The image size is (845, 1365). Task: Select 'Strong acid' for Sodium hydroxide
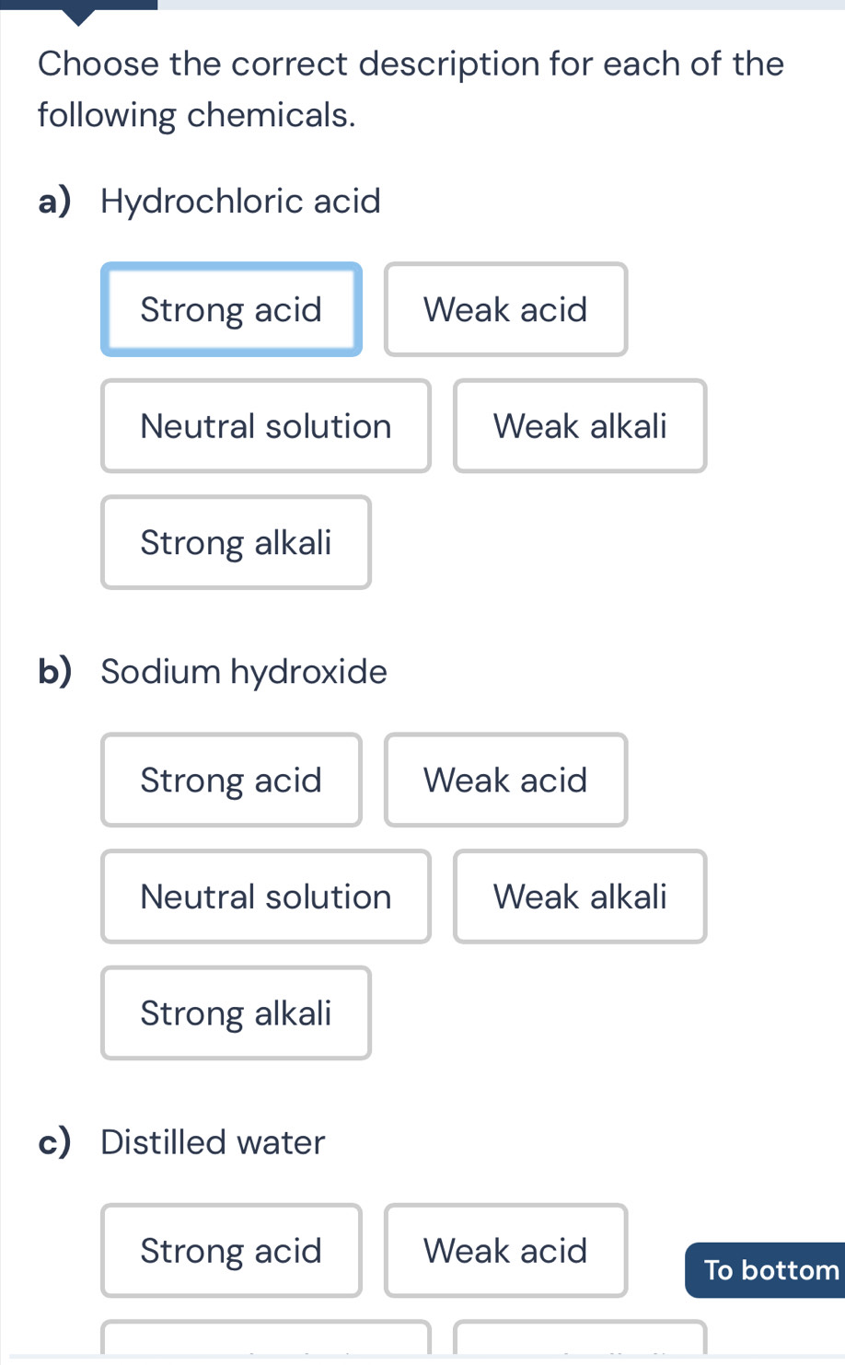coord(231,780)
